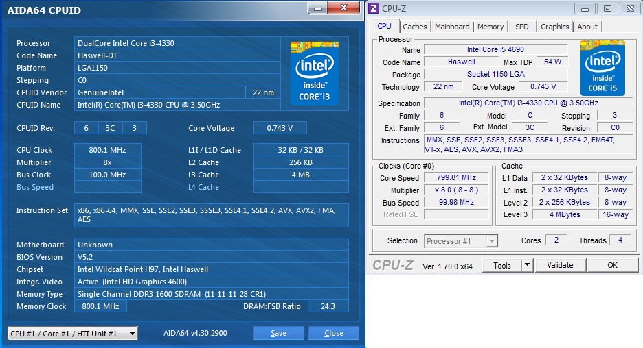Click the CPU-Z Name field 'Intel Core i5 4690'
Screen dimensions: 643x348
click(x=495, y=49)
